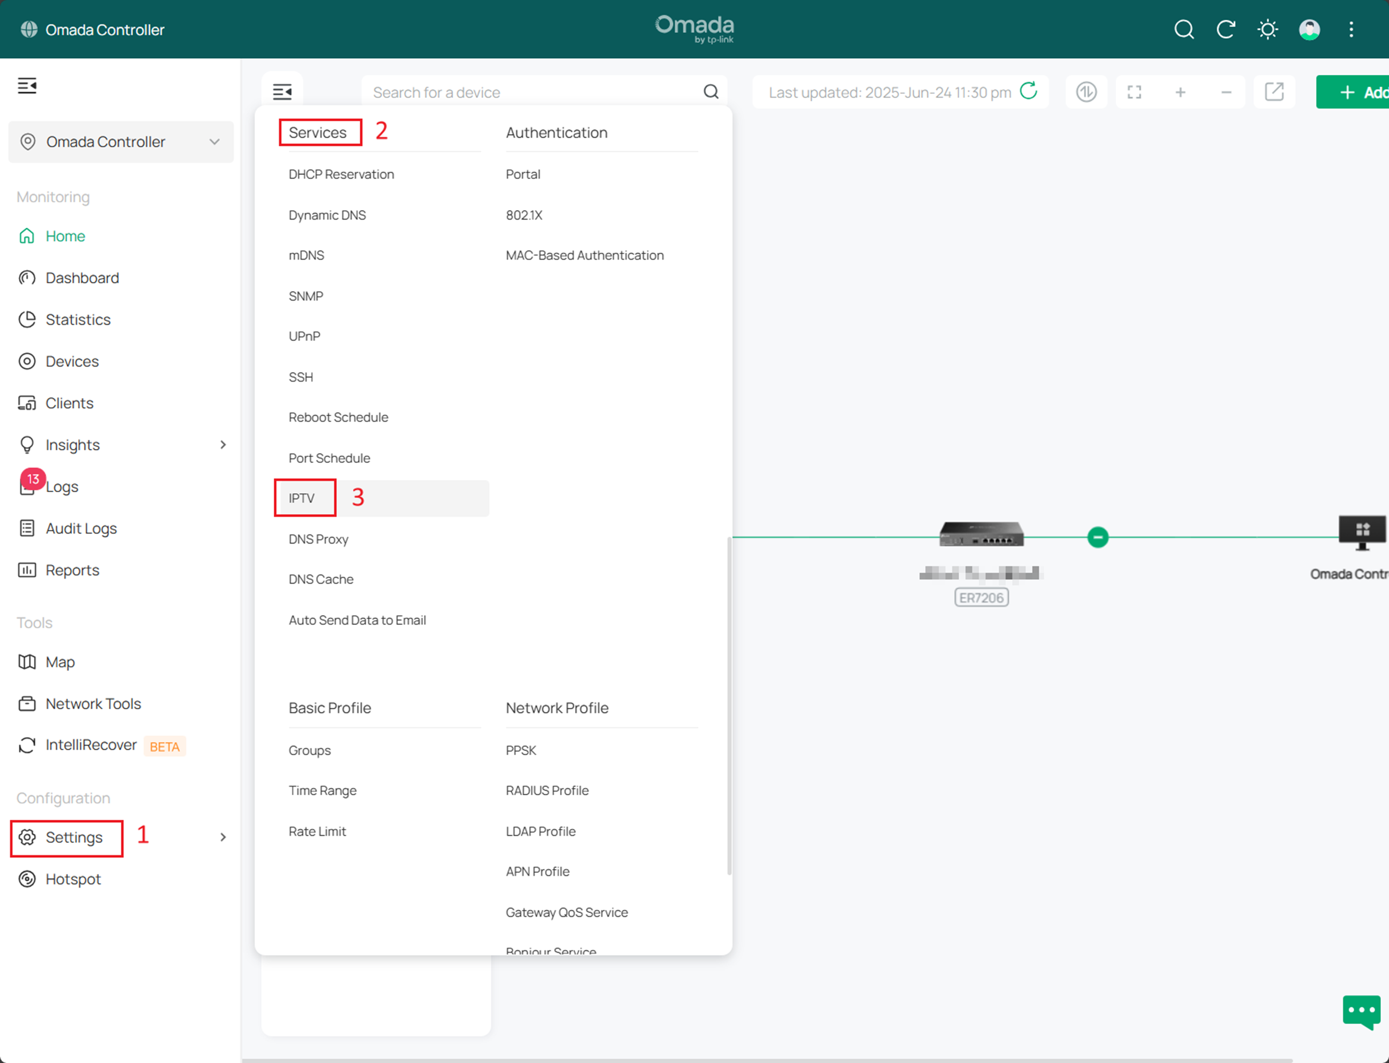1389x1063 pixels.
Task: Click search icon in device search box
Action: (711, 92)
